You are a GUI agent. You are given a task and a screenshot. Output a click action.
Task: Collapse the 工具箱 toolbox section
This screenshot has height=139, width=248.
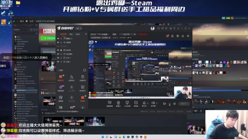(x=85, y=70)
